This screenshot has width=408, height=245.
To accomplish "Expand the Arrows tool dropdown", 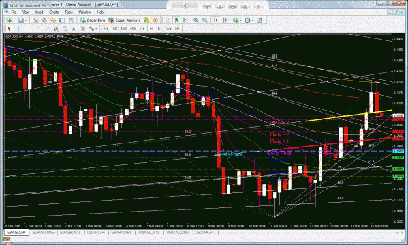I will coord(96,29).
